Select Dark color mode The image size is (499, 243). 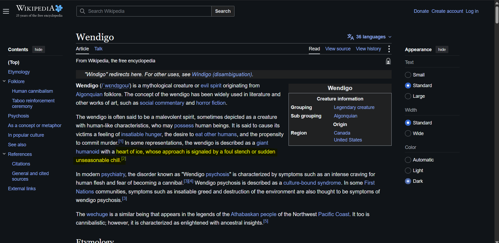point(408,181)
